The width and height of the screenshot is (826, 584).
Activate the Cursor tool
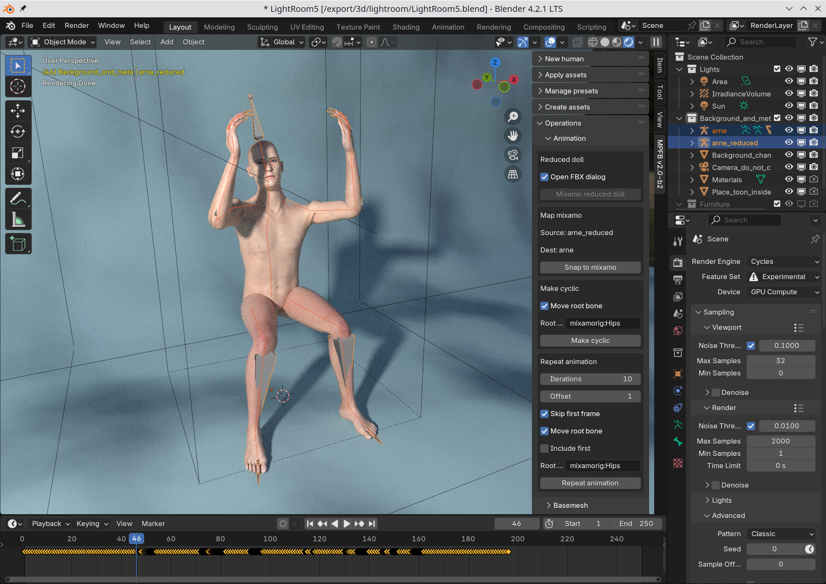coord(18,87)
